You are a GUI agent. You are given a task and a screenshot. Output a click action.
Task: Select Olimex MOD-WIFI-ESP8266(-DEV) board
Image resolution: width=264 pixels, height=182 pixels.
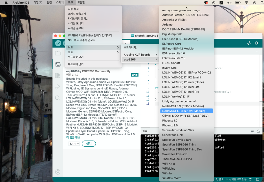click(x=186, y=116)
